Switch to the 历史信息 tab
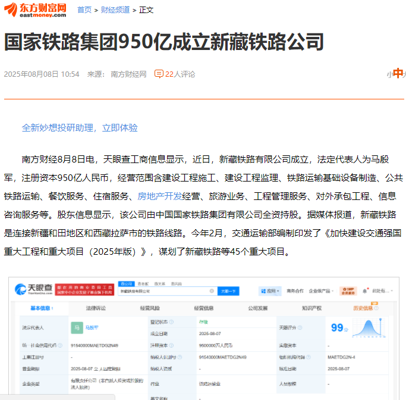Viewport: 406px width, 400px height. pyautogui.click(x=363, y=308)
